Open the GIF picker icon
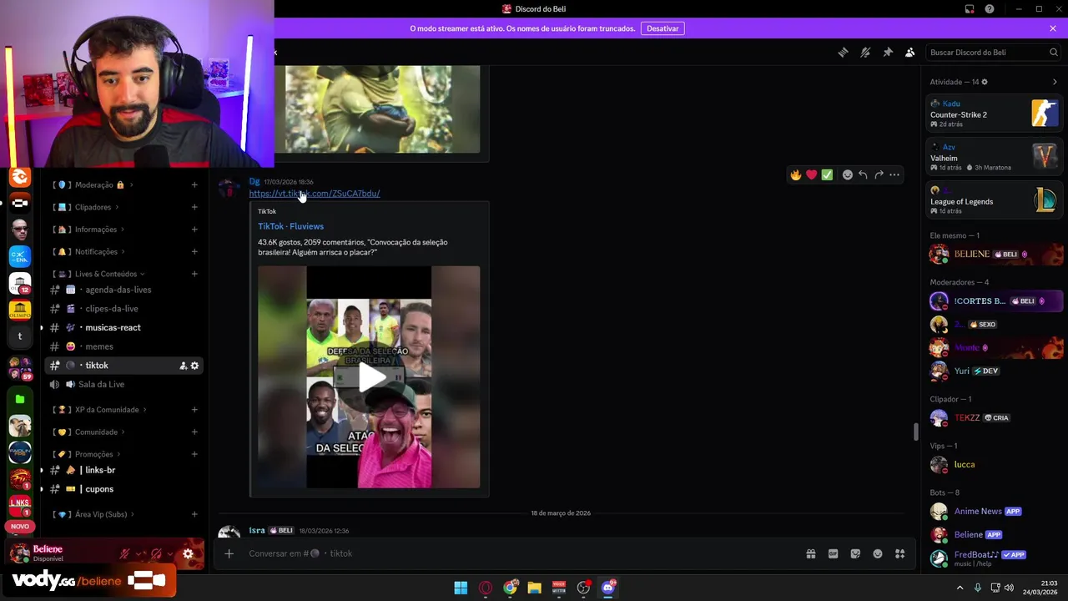The height and width of the screenshot is (601, 1068). pos(833,553)
